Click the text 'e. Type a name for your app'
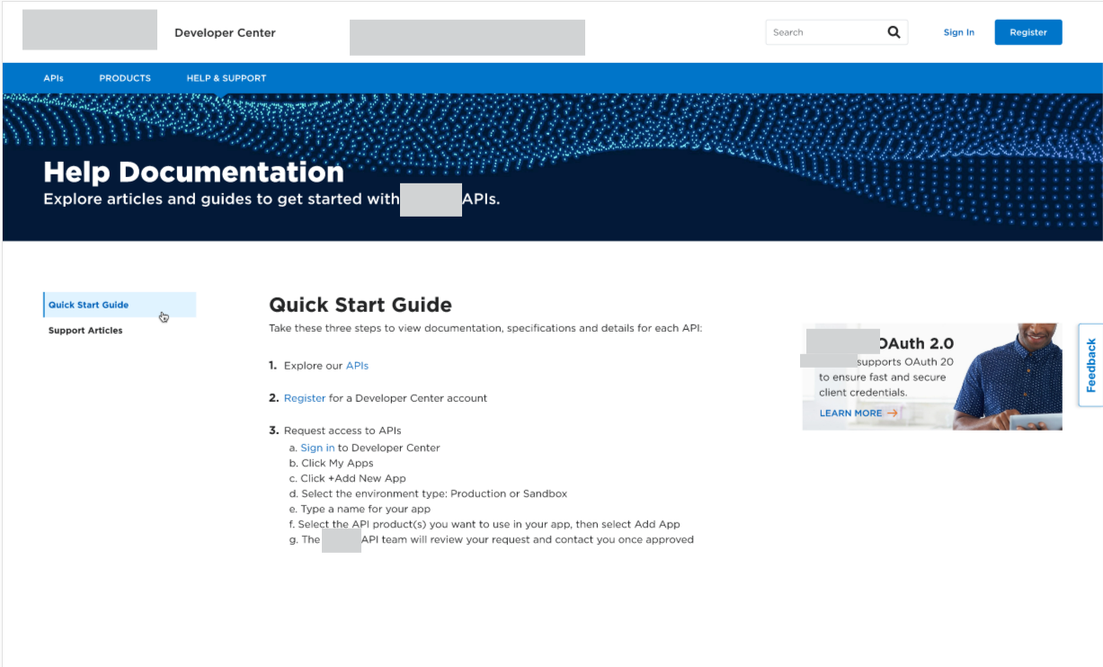The width and height of the screenshot is (1103, 667). click(x=360, y=509)
